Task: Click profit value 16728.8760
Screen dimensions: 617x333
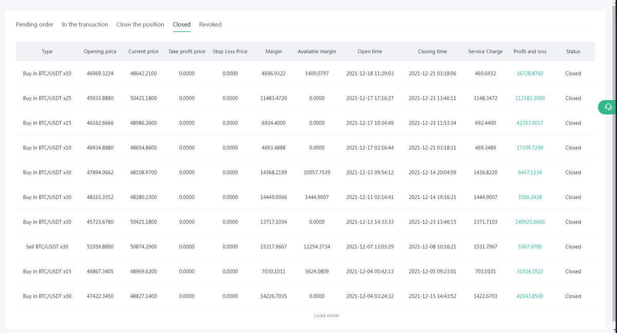Action: click(530, 73)
